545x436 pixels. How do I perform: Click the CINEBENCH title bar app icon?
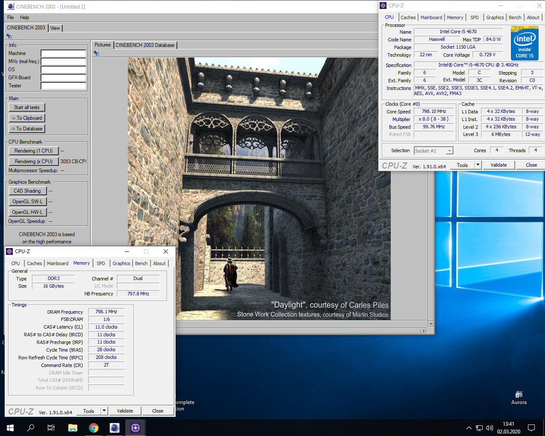point(10,6)
